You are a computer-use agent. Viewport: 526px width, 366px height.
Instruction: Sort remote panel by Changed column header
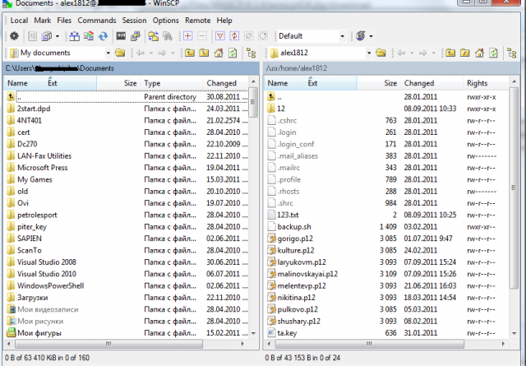pos(431,83)
